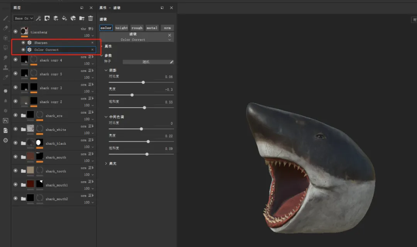Collapse the 中间色调 midtones section
Screen dimensions: 417x247
pyautogui.click(x=106, y=117)
